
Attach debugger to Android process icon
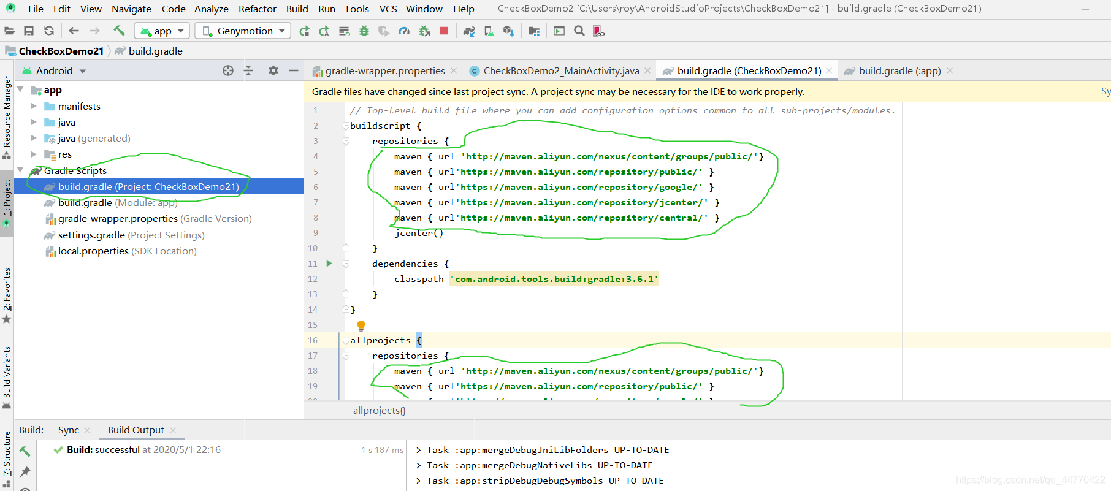click(424, 31)
